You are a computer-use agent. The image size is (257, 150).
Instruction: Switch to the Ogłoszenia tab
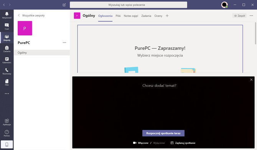(105, 16)
